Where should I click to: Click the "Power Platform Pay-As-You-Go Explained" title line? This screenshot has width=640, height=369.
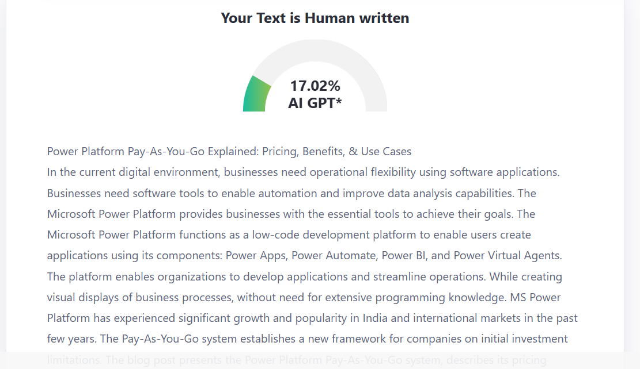tap(229, 152)
